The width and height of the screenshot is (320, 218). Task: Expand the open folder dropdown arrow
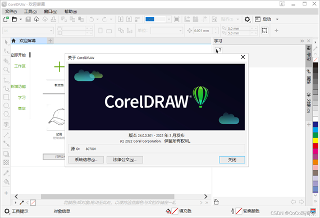click(21, 20)
